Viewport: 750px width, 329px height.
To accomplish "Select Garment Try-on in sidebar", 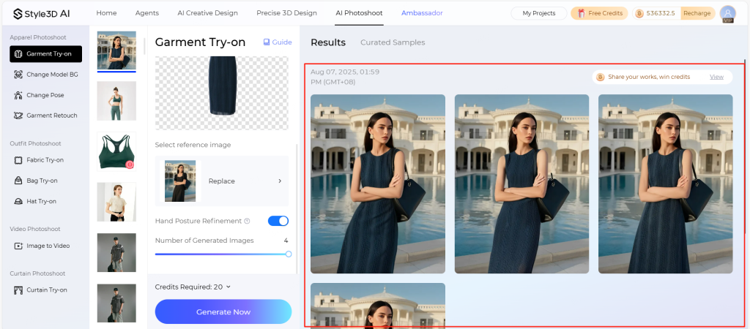I will point(46,54).
